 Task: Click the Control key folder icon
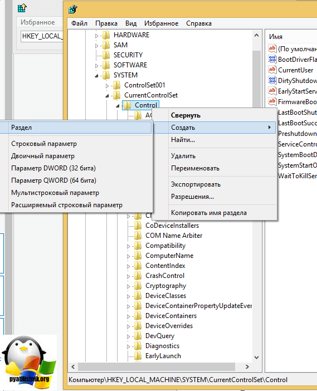pyautogui.click(x=128, y=105)
